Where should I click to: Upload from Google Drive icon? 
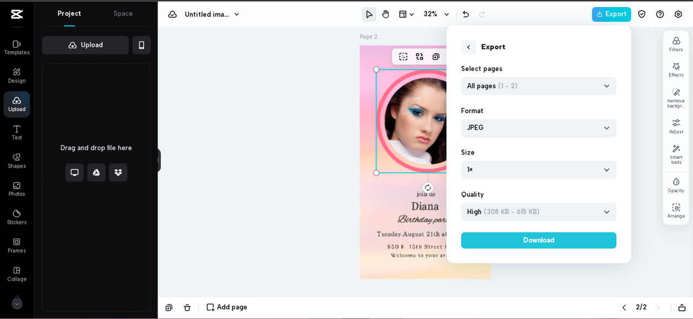click(96, 172)
